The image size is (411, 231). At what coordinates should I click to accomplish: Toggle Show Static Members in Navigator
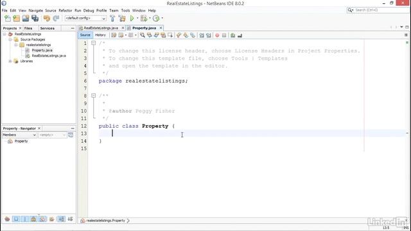pos(25,219)
